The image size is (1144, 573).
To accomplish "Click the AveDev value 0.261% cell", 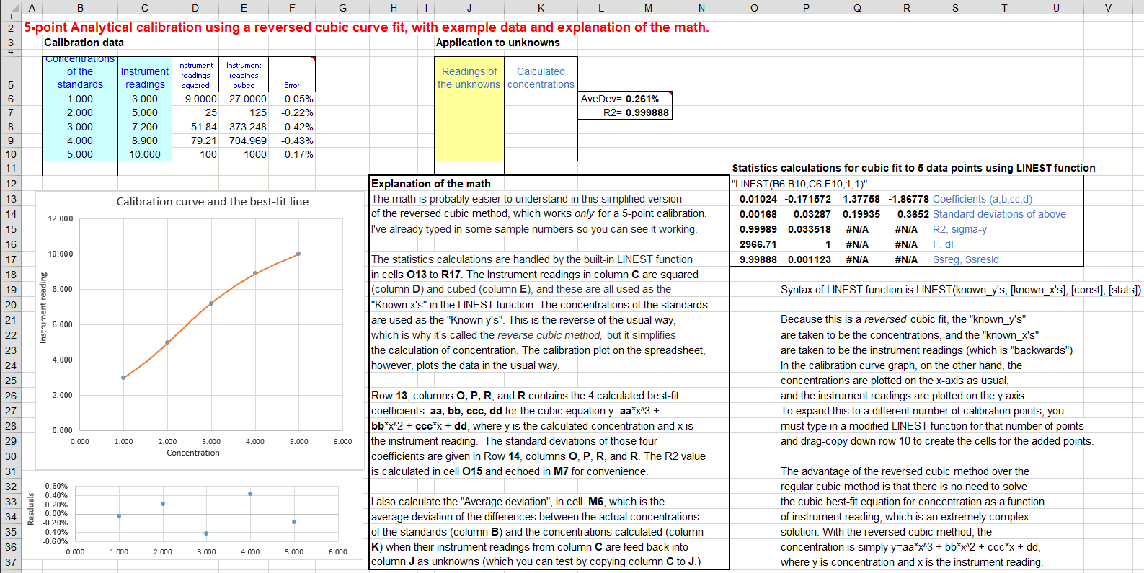I will 642,99.
